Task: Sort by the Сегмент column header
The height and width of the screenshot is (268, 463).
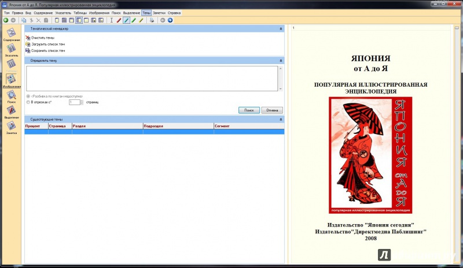Action: (x=249, y=126)
